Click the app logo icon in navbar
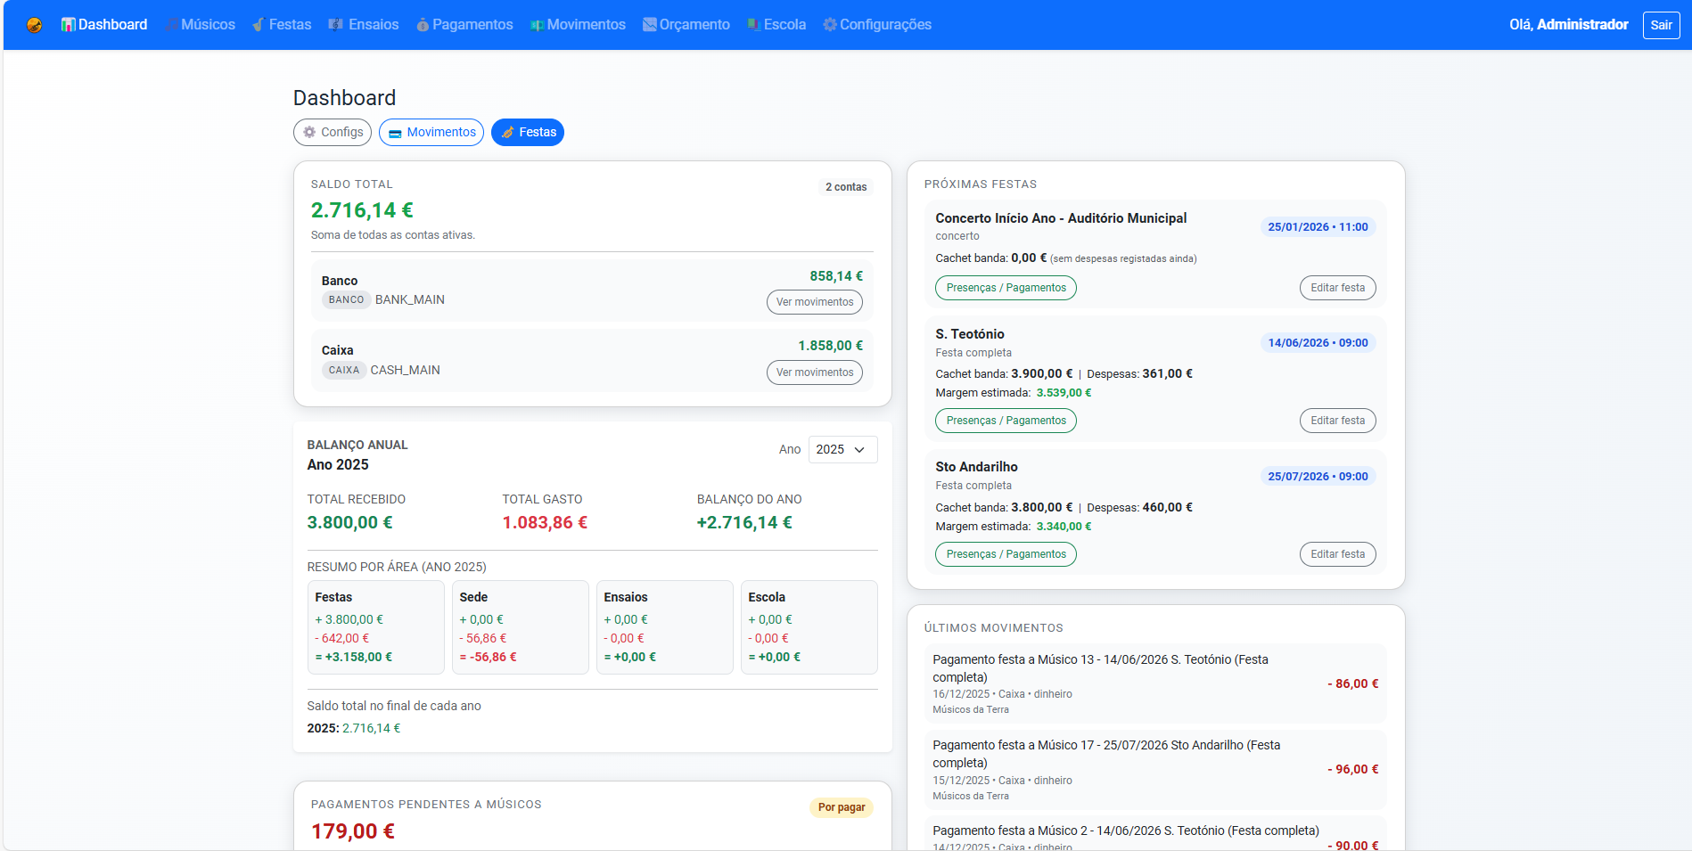The height and width of the screenshot is (851, 1692). point(34,25)
